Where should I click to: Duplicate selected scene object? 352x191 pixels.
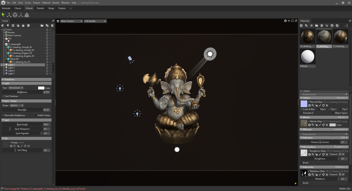(47, 26)
